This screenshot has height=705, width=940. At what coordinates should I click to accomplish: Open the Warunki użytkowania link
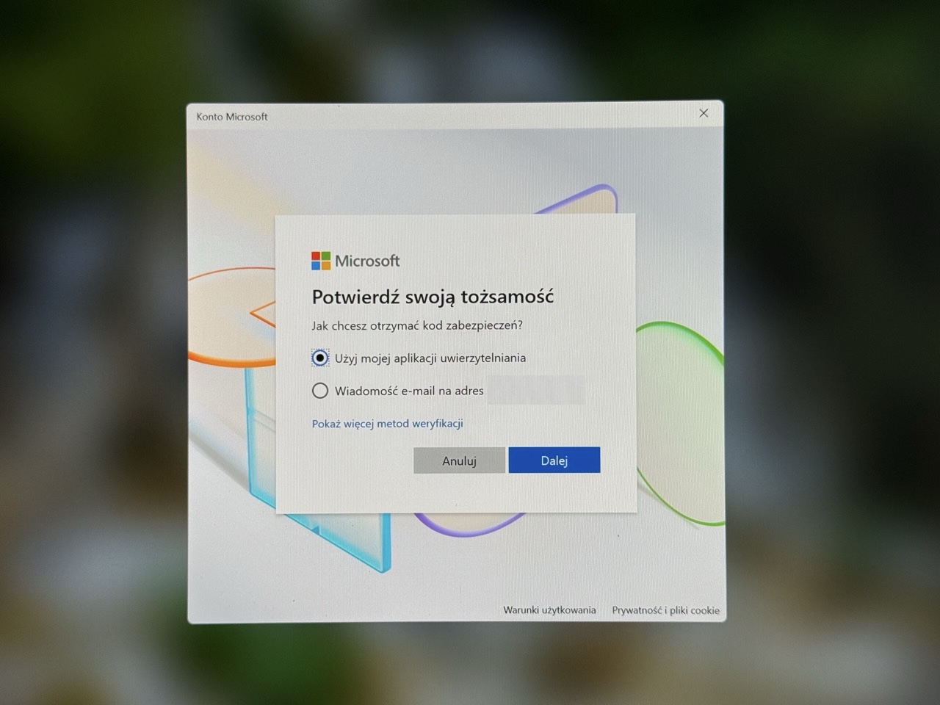pyautogui.click(x=549, y=610)
